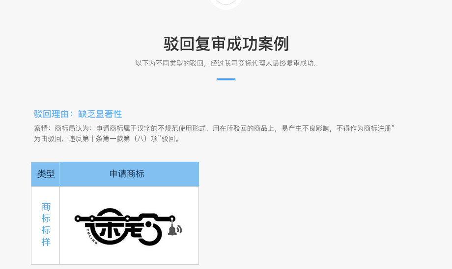452x269 pixels.
Task: Click the partial circle icon at page top
Action: pyautogui.click(x=226, y=4)
